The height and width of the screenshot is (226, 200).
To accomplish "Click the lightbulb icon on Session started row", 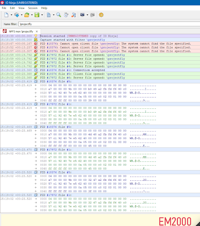I will click(36, 36).
